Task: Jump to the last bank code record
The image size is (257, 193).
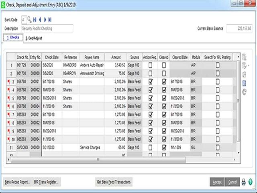Action: [x=50, y=19]
